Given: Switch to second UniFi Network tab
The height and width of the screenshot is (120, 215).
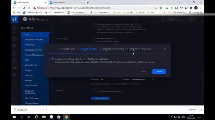Looking at the screenshot, I should click(67, 3).
